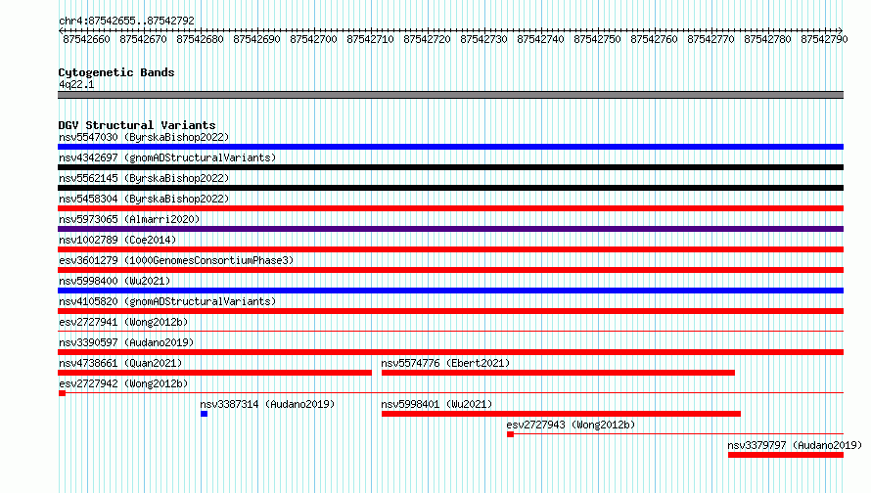Click ruler position 87542740
The image size is (871, 493).
coord(540,39)
